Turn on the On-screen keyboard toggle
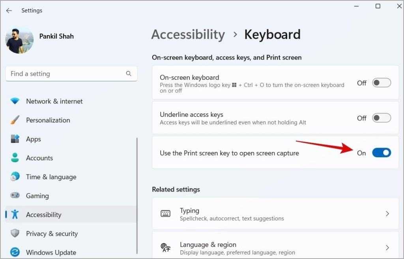 (x=382, y=83)
